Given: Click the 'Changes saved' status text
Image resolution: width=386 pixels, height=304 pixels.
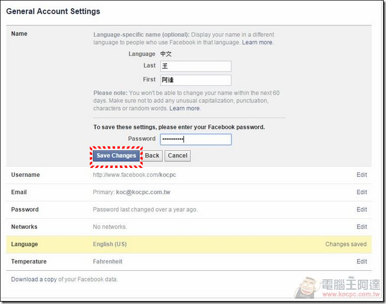Looking at the screenshot, I should click(x=346, y=244).
